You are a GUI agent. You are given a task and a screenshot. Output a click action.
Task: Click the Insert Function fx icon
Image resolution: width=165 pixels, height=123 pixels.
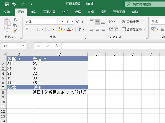pyautogui.click(x=57, y=46)
